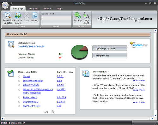Image resolution: width=158 pixels, height=125 pixels.
Task: Open the Sun xVM VirtualBox link
Action: (33, 81)
